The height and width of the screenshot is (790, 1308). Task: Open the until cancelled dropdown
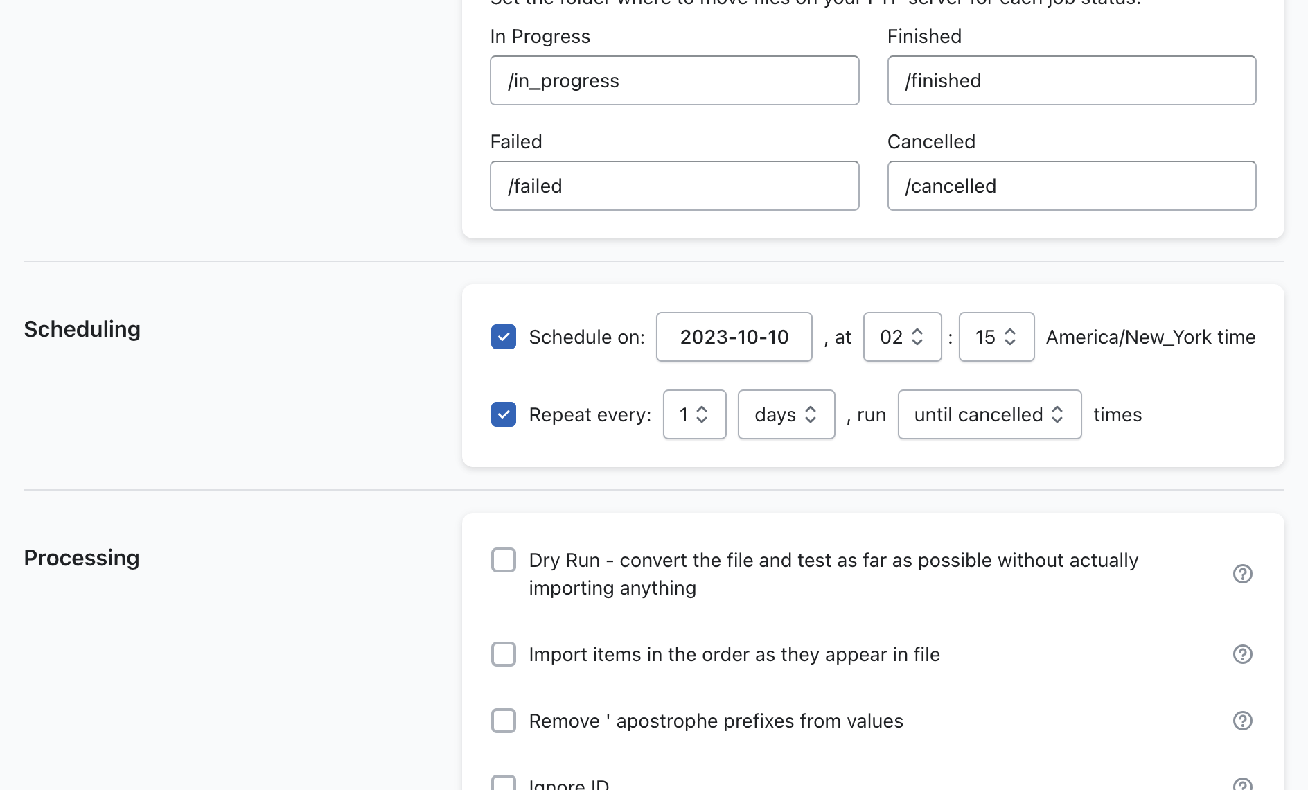tap(989, 414)
